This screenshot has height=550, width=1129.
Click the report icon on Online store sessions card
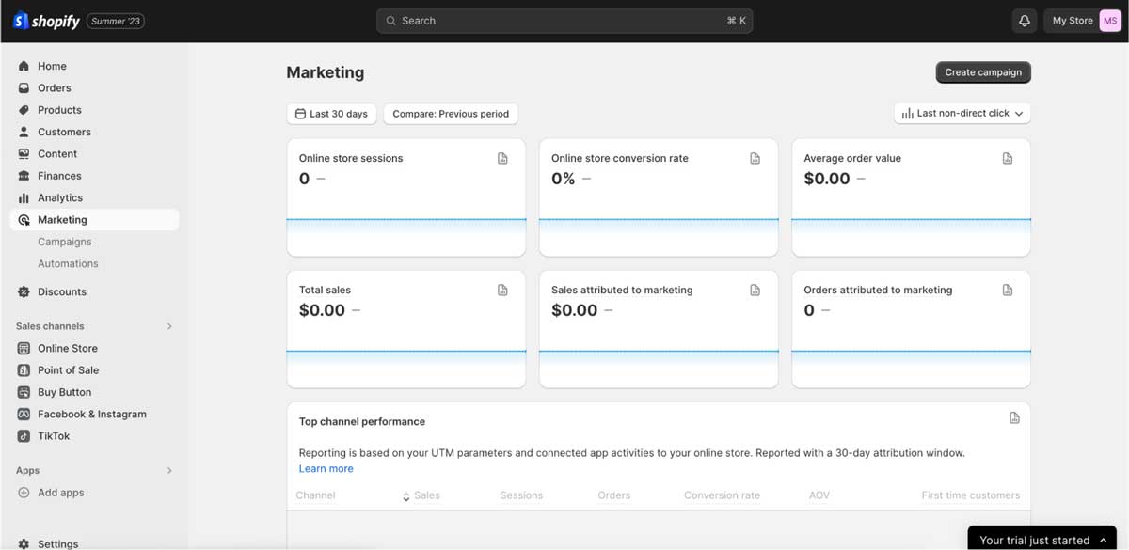(x=502, y=158)
